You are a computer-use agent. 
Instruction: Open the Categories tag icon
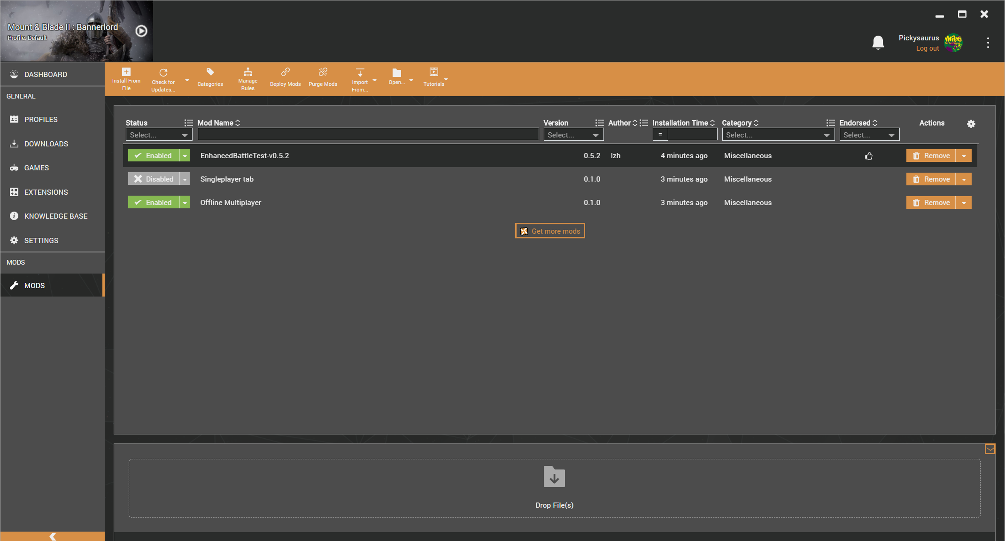210,72
